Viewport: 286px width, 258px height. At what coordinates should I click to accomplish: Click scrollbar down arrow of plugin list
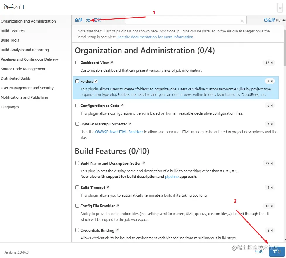point(285,240)
